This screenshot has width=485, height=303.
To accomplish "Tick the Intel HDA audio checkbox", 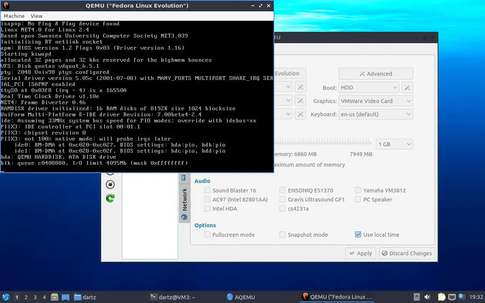I will 207,209.
